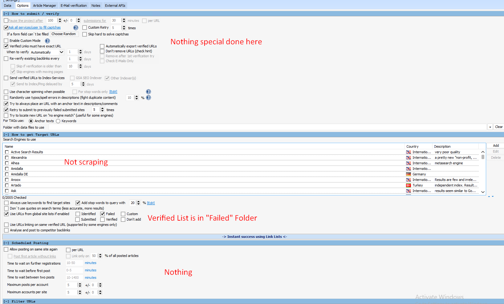Toggle Verified Links must have exact URL
The image size is (504, 304).
[x=6, y=46]
